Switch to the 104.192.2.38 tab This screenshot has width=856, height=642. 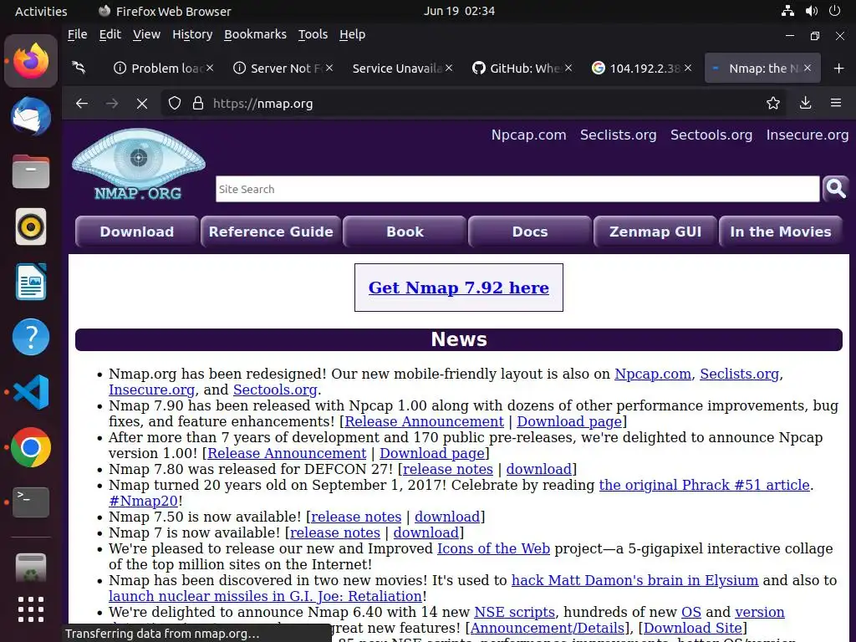click(x=642, y=69)
